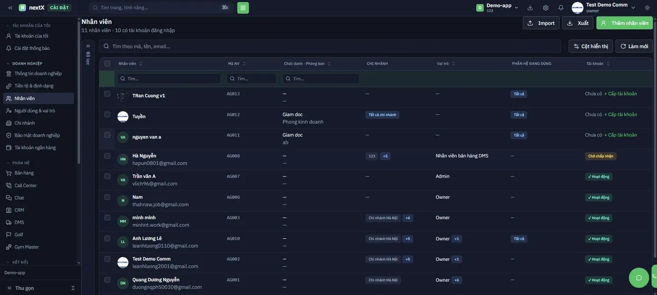657x295 pixels.
Task: Toggle the light/dark theme sun icon
Action: [647, 7]
